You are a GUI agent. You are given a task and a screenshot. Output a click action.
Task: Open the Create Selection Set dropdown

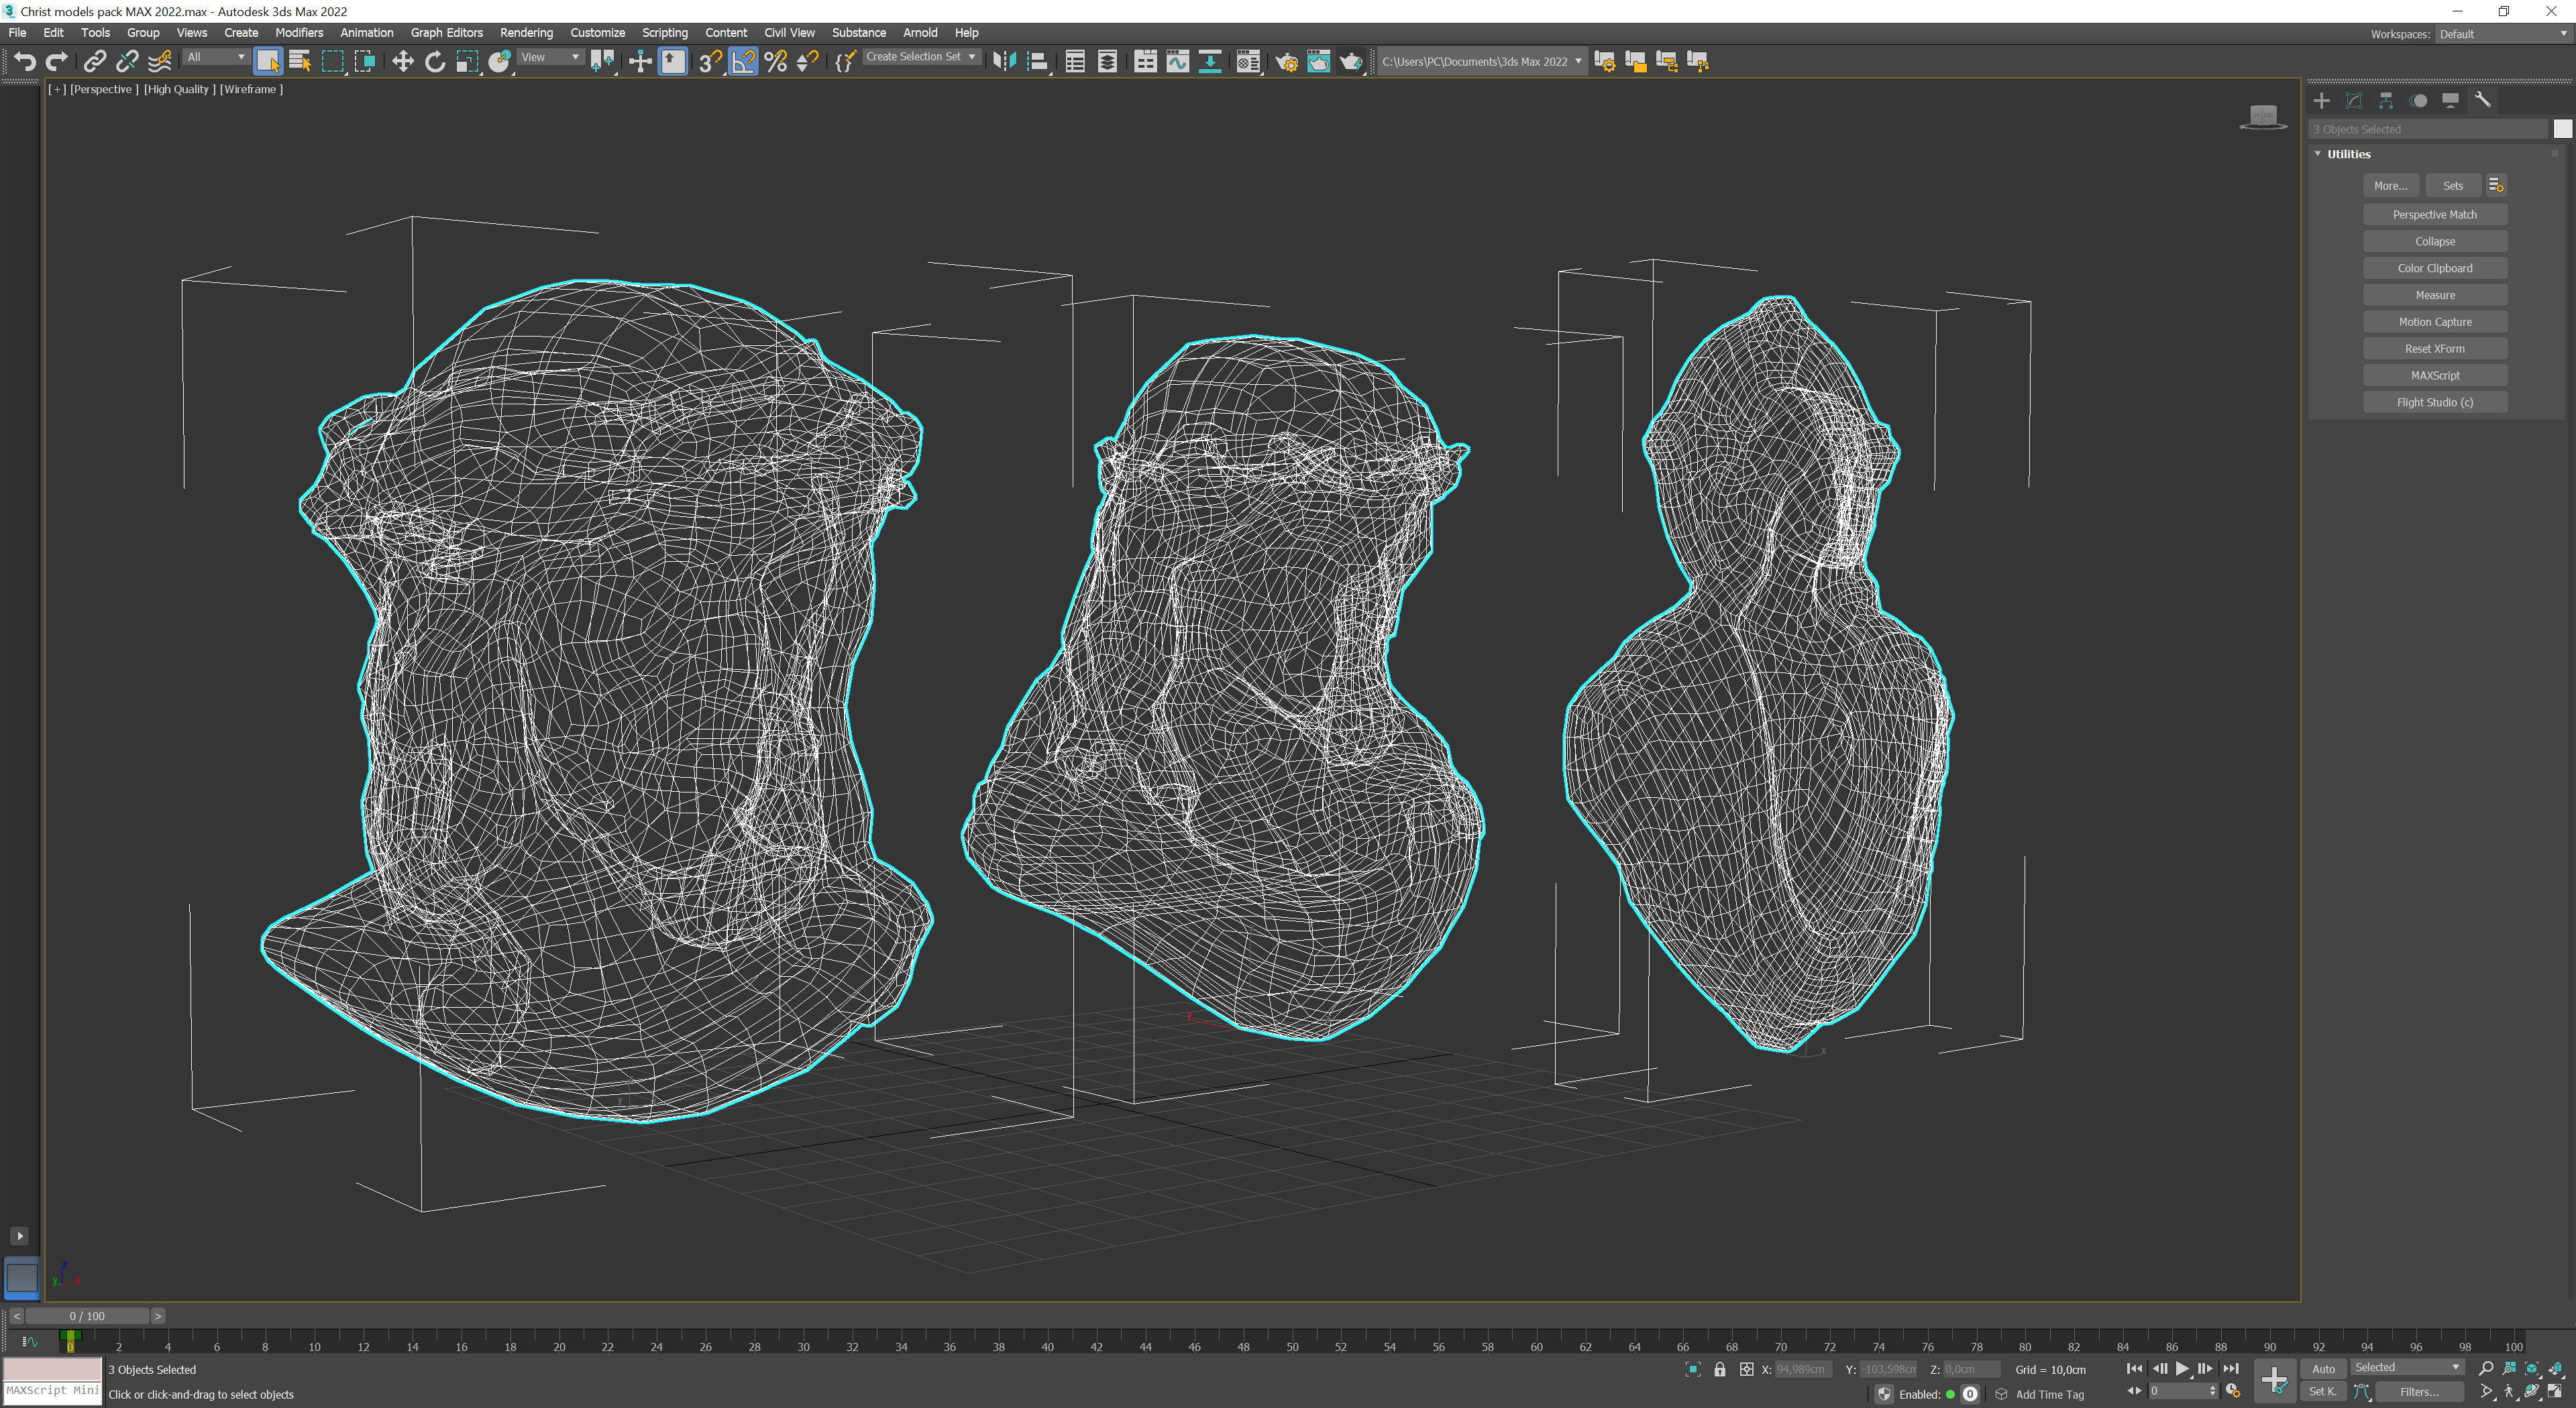click(920, 57)
